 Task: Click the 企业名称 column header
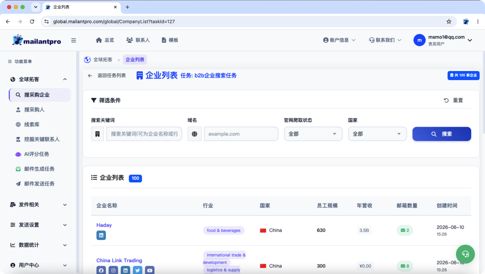click(x=107, y=205)
